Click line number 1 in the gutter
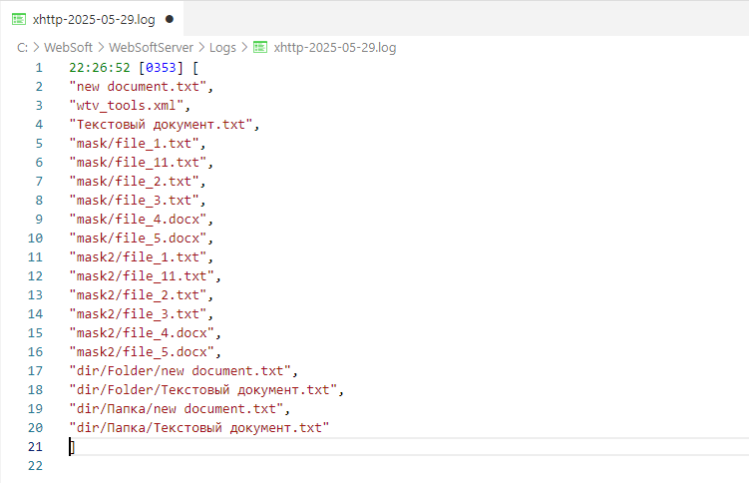 (39, 68)
